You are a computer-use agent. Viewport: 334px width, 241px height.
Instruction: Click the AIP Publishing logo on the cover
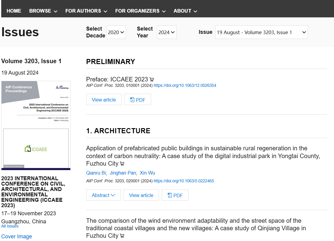tap(62, 87)
